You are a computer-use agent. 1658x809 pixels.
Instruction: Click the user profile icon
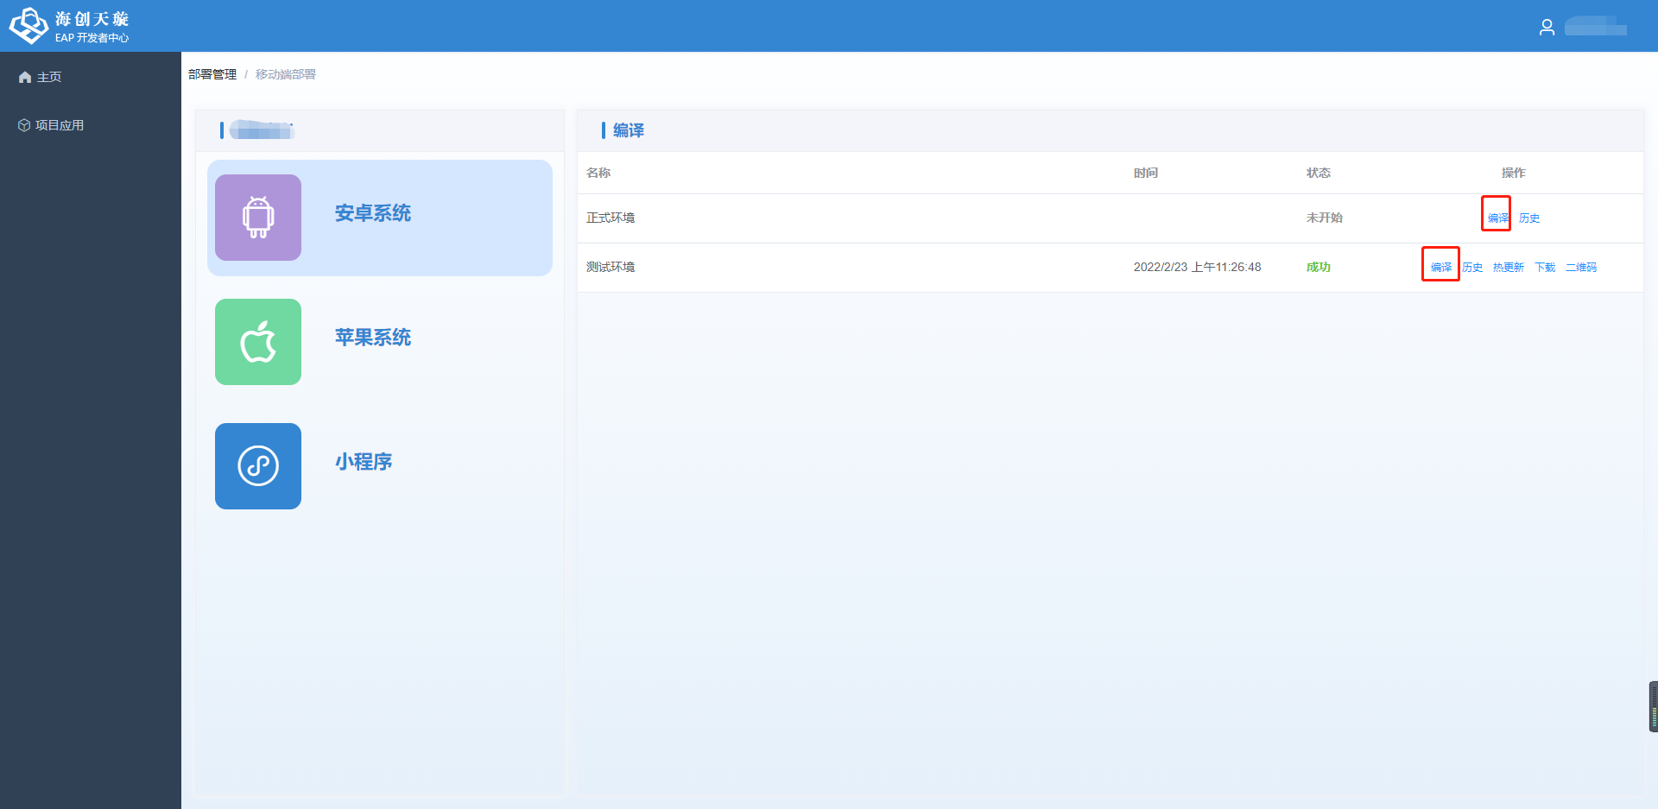point(1547,28)
